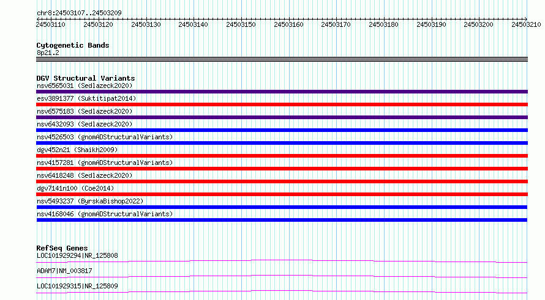Image resolution: width=545 pixels, height=300 pixels.
Task: Select the RefSeq Genes track title
Action: click(62, 248)
